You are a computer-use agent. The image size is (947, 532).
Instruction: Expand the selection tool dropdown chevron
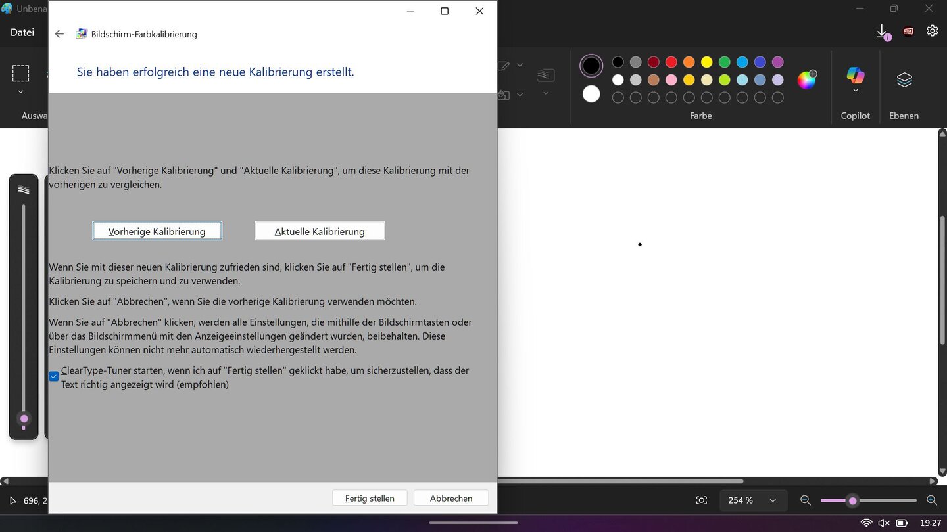(x=20, y=93)
